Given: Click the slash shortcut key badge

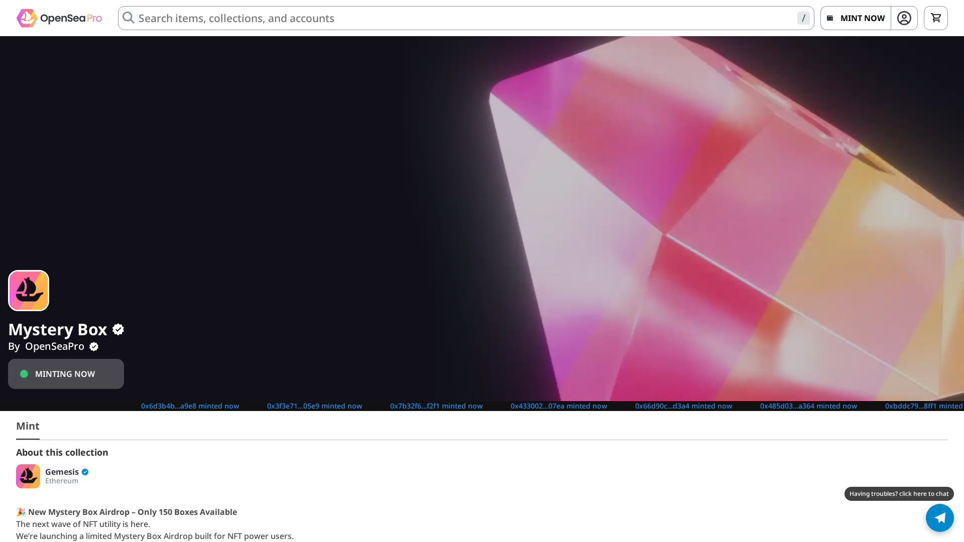Looking at the screenshot, I should coord(803,18).
